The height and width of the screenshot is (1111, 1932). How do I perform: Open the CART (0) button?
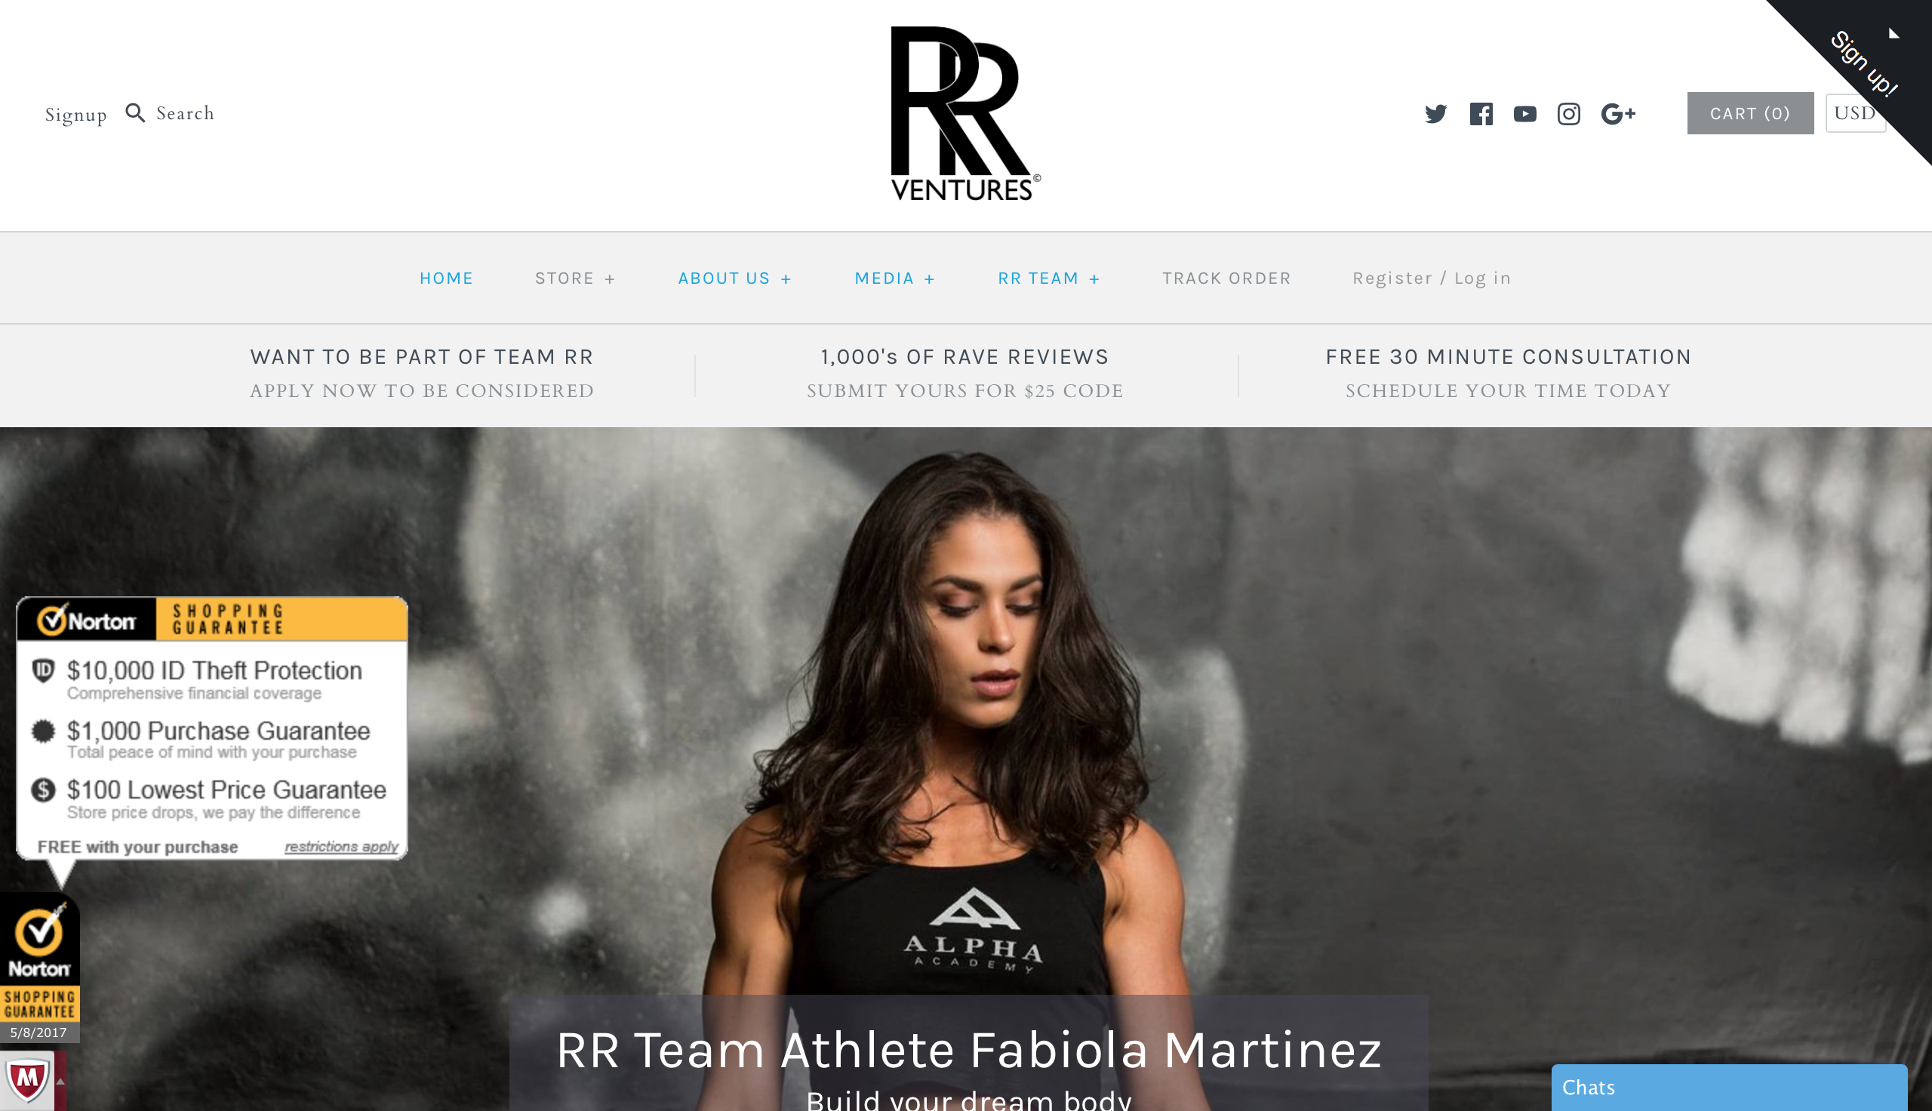1749,113
